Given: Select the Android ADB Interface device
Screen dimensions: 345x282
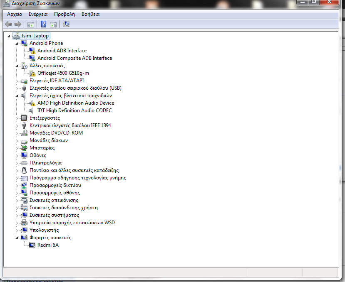Looking at the screenshot, I should (x=62, y=51).
